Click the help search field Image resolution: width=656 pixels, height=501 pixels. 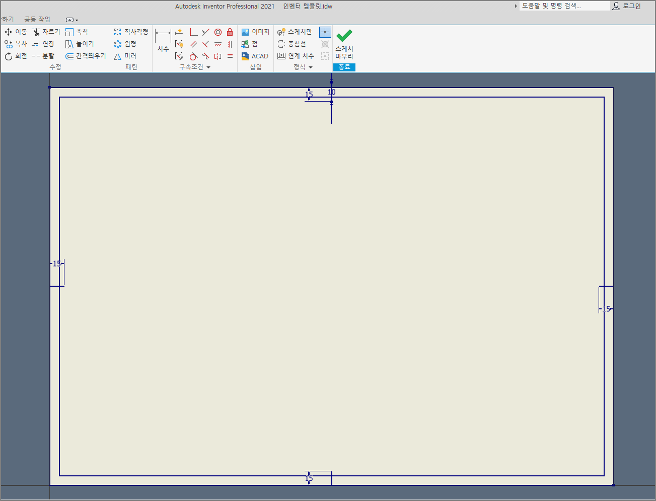564,6
